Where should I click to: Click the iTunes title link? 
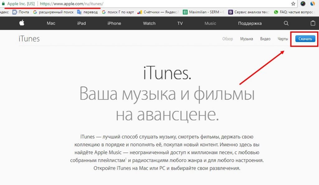(29, 39)
